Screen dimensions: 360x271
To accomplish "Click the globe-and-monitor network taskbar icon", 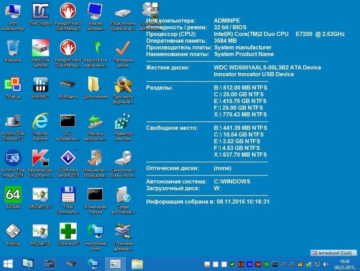I will [x=93, y=264].
